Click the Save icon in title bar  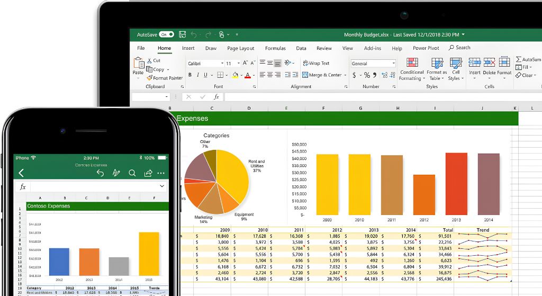point(183,34)
